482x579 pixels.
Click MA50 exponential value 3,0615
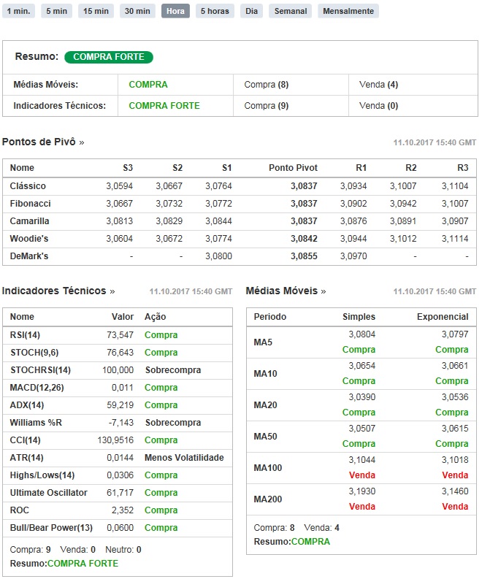click(455, 429)
